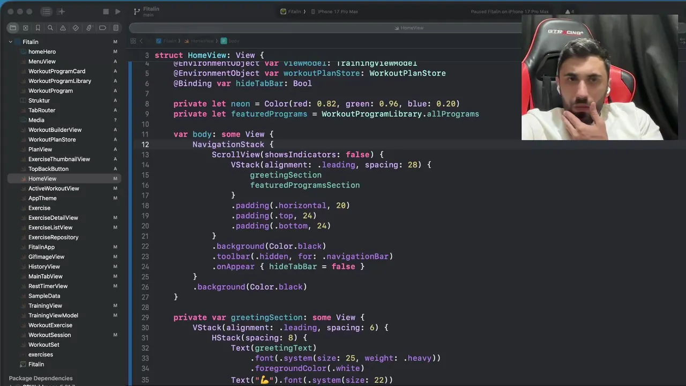Select the HomeView editor tab
This screenshot has width=686, height=386.
coord(408,28)
